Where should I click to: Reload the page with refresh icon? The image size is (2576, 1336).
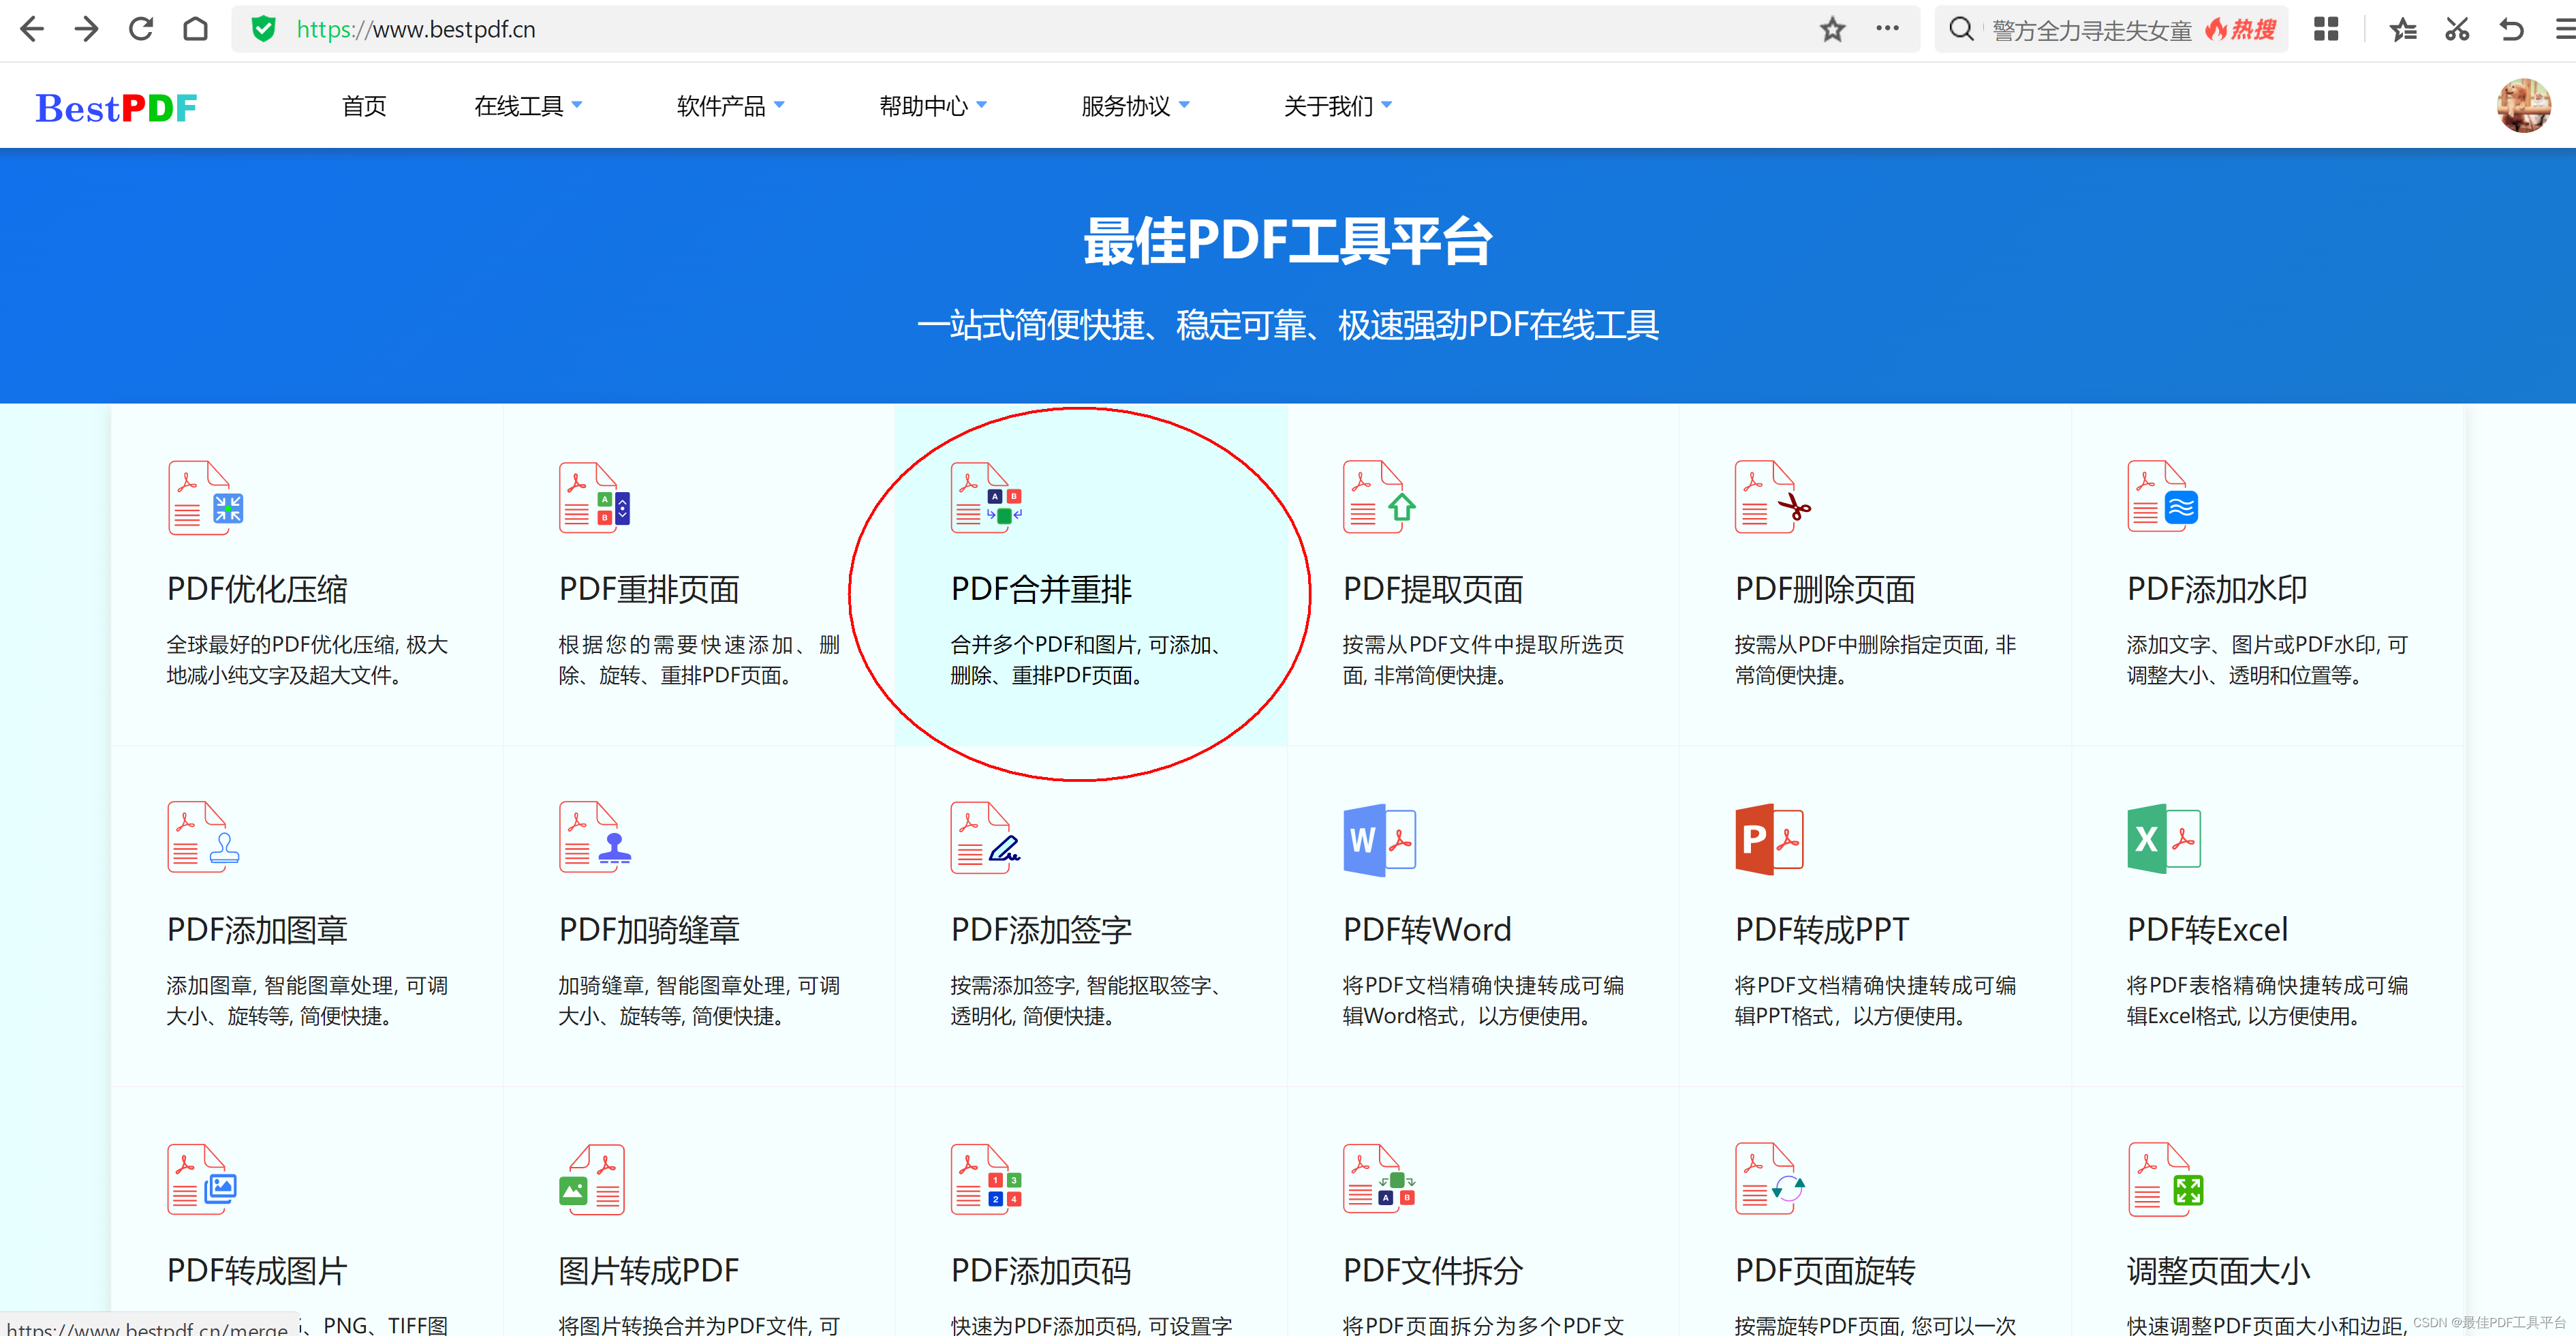tap(141, 29)
